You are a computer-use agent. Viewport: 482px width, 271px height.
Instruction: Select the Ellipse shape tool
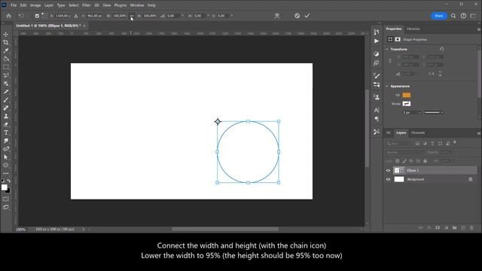(6, 166)
